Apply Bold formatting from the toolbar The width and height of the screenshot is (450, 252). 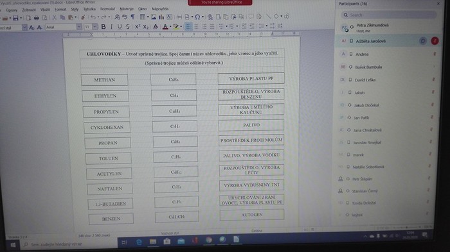pos(104,27)
